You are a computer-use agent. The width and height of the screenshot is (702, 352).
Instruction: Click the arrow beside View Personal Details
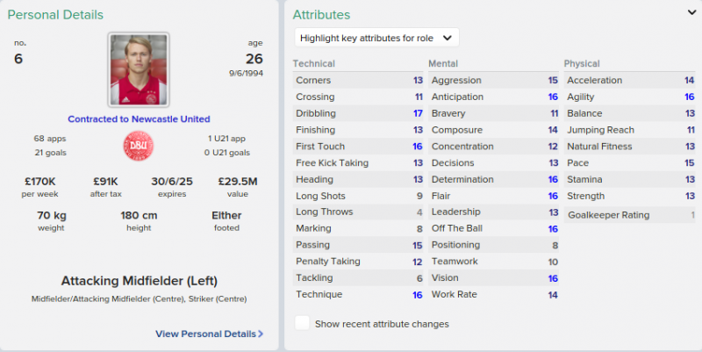[x=261, y=334]
